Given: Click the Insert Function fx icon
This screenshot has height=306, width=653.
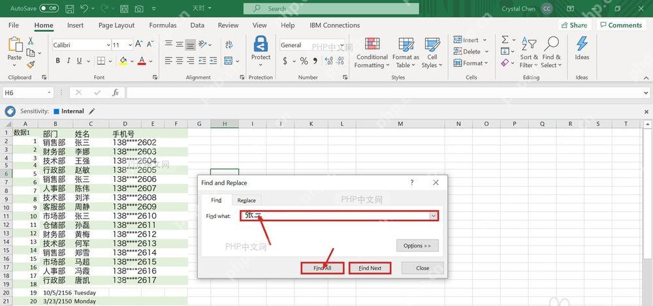Looking at the screenshot, I should [x=116, y=93].
